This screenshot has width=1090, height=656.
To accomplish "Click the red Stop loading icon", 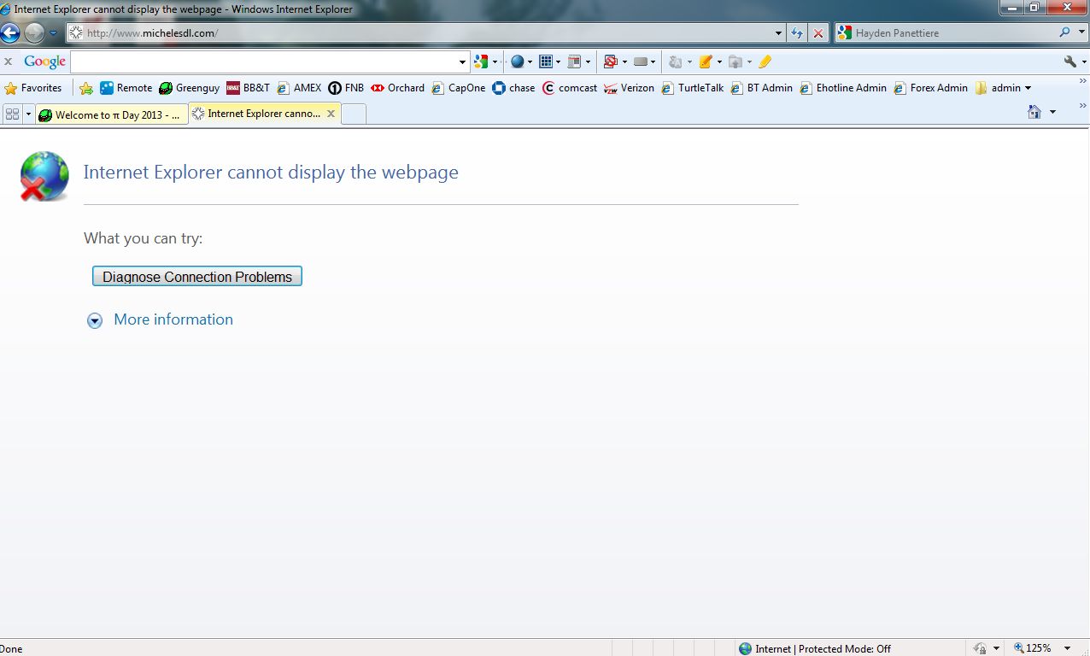I will coord(817,33).
